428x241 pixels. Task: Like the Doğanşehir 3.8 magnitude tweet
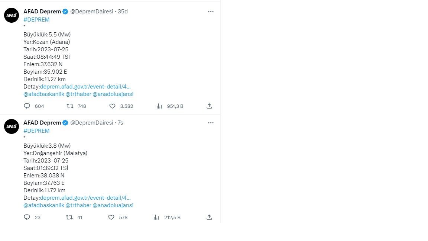coord(111,217)
